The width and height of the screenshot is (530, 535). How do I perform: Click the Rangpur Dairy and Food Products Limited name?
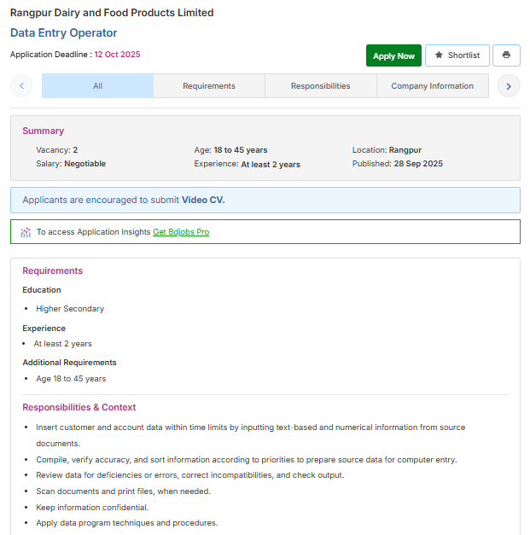pos(112,13)
